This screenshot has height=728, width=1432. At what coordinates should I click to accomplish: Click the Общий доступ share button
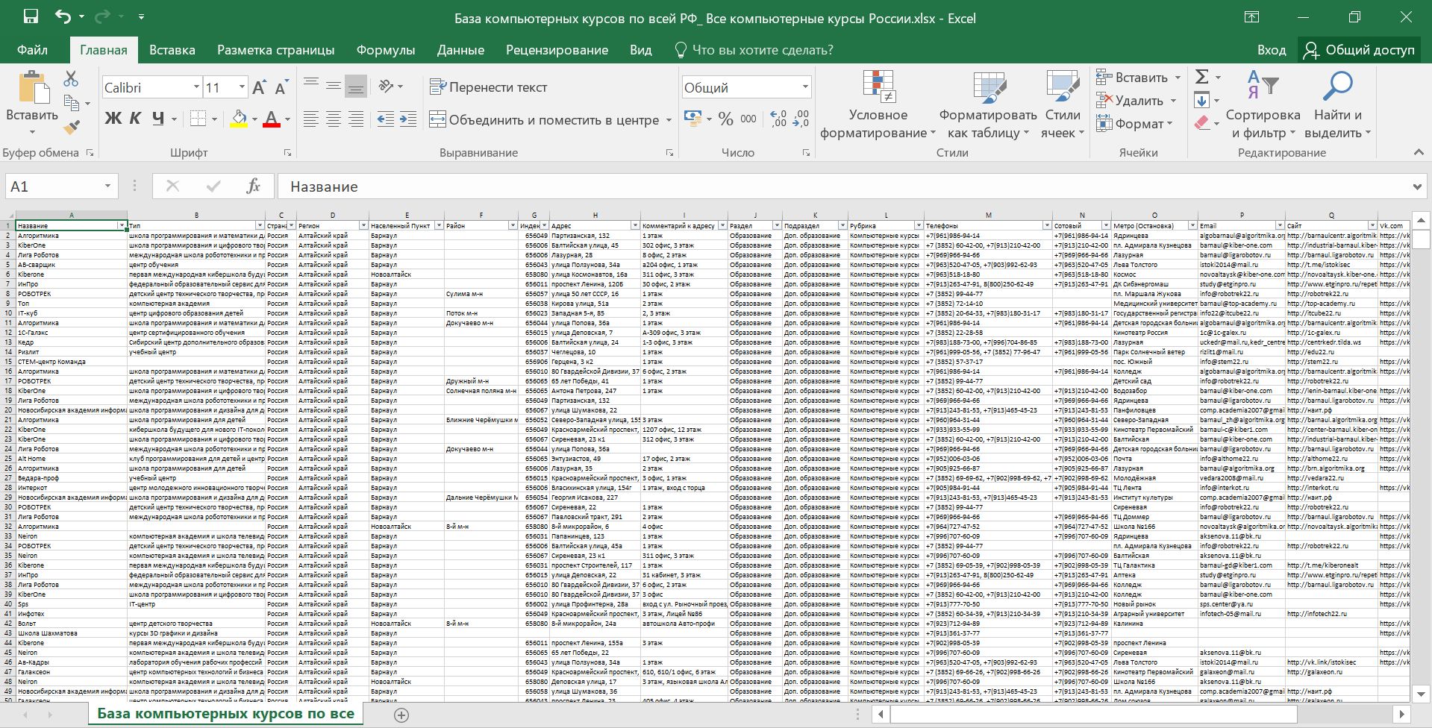(1359, 50)
